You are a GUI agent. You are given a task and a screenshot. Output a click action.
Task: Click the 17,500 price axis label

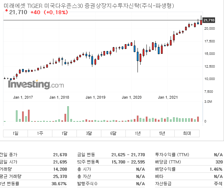[x=210, y=41]
